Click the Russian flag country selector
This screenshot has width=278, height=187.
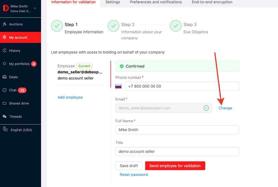pos(118,86)
